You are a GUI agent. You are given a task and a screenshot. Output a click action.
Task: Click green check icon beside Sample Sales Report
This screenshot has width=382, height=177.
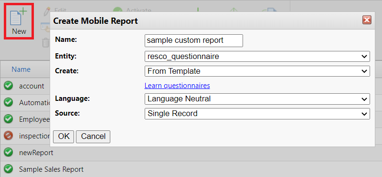coord(8,169)
